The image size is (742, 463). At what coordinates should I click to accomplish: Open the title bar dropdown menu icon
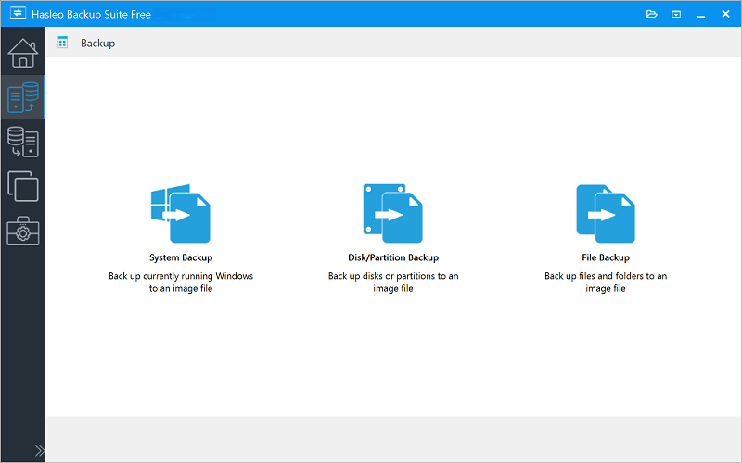[676, 14]
